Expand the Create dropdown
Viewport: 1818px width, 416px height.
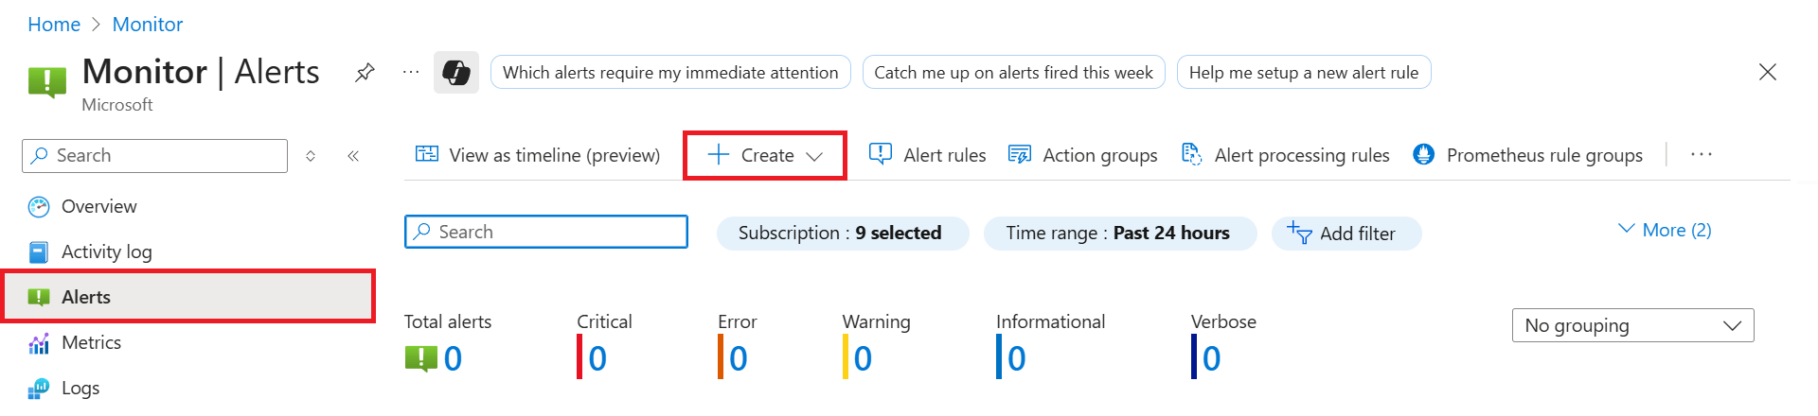click(765, 155)
